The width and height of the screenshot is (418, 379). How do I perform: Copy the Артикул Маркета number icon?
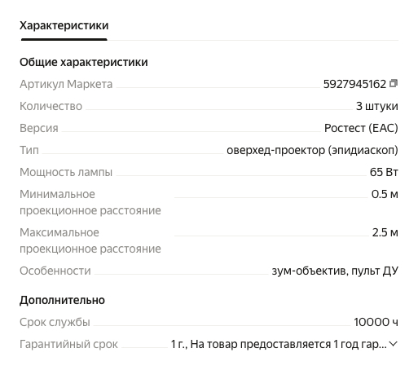pos(394,83)
